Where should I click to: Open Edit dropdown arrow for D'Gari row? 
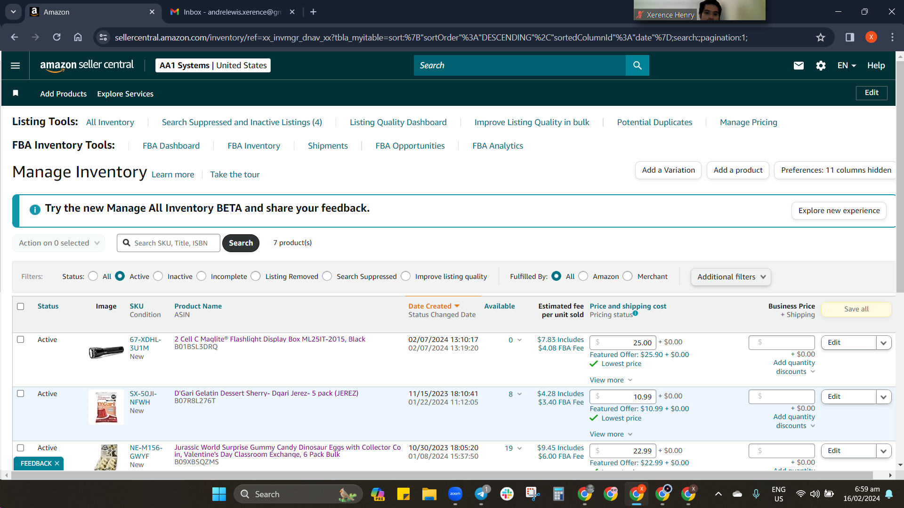tap(884, 397)
